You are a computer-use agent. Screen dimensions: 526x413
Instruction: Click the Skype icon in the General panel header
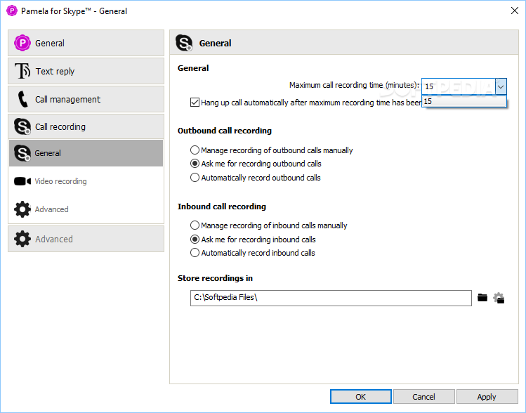click(x=184, y=43)
